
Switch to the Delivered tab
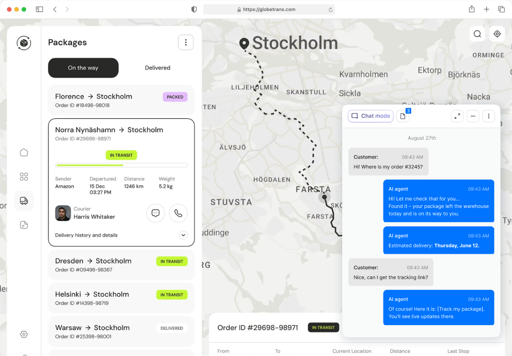[158, 68]
